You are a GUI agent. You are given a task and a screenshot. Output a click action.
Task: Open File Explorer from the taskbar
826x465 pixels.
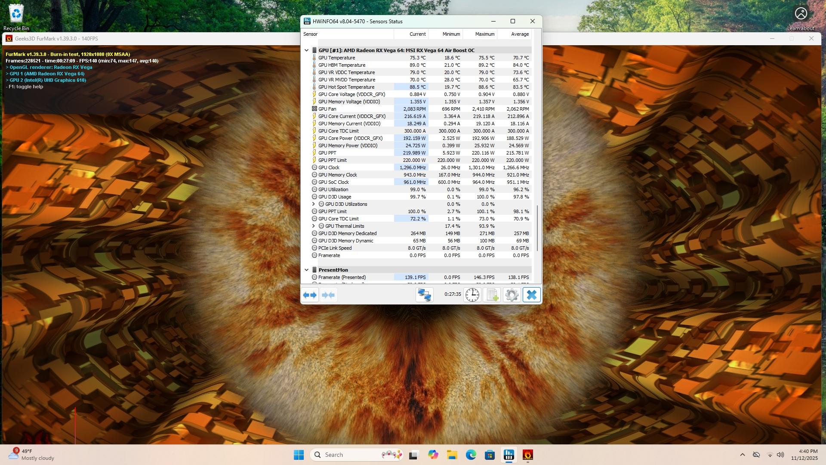(452, 455)
